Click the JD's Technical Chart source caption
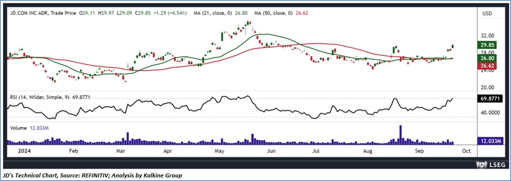This screenshot has height=181, width=511. tap(92, 175)
